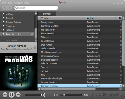Select the track Piensa en Frío
125x99 pixels.
[80, 34]
